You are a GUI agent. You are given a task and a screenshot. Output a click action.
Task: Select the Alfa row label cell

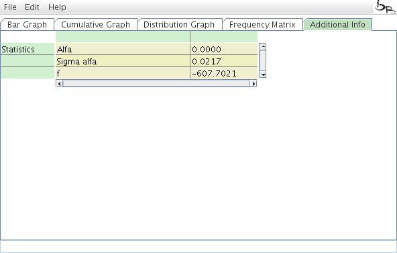[x=123, y=49]
